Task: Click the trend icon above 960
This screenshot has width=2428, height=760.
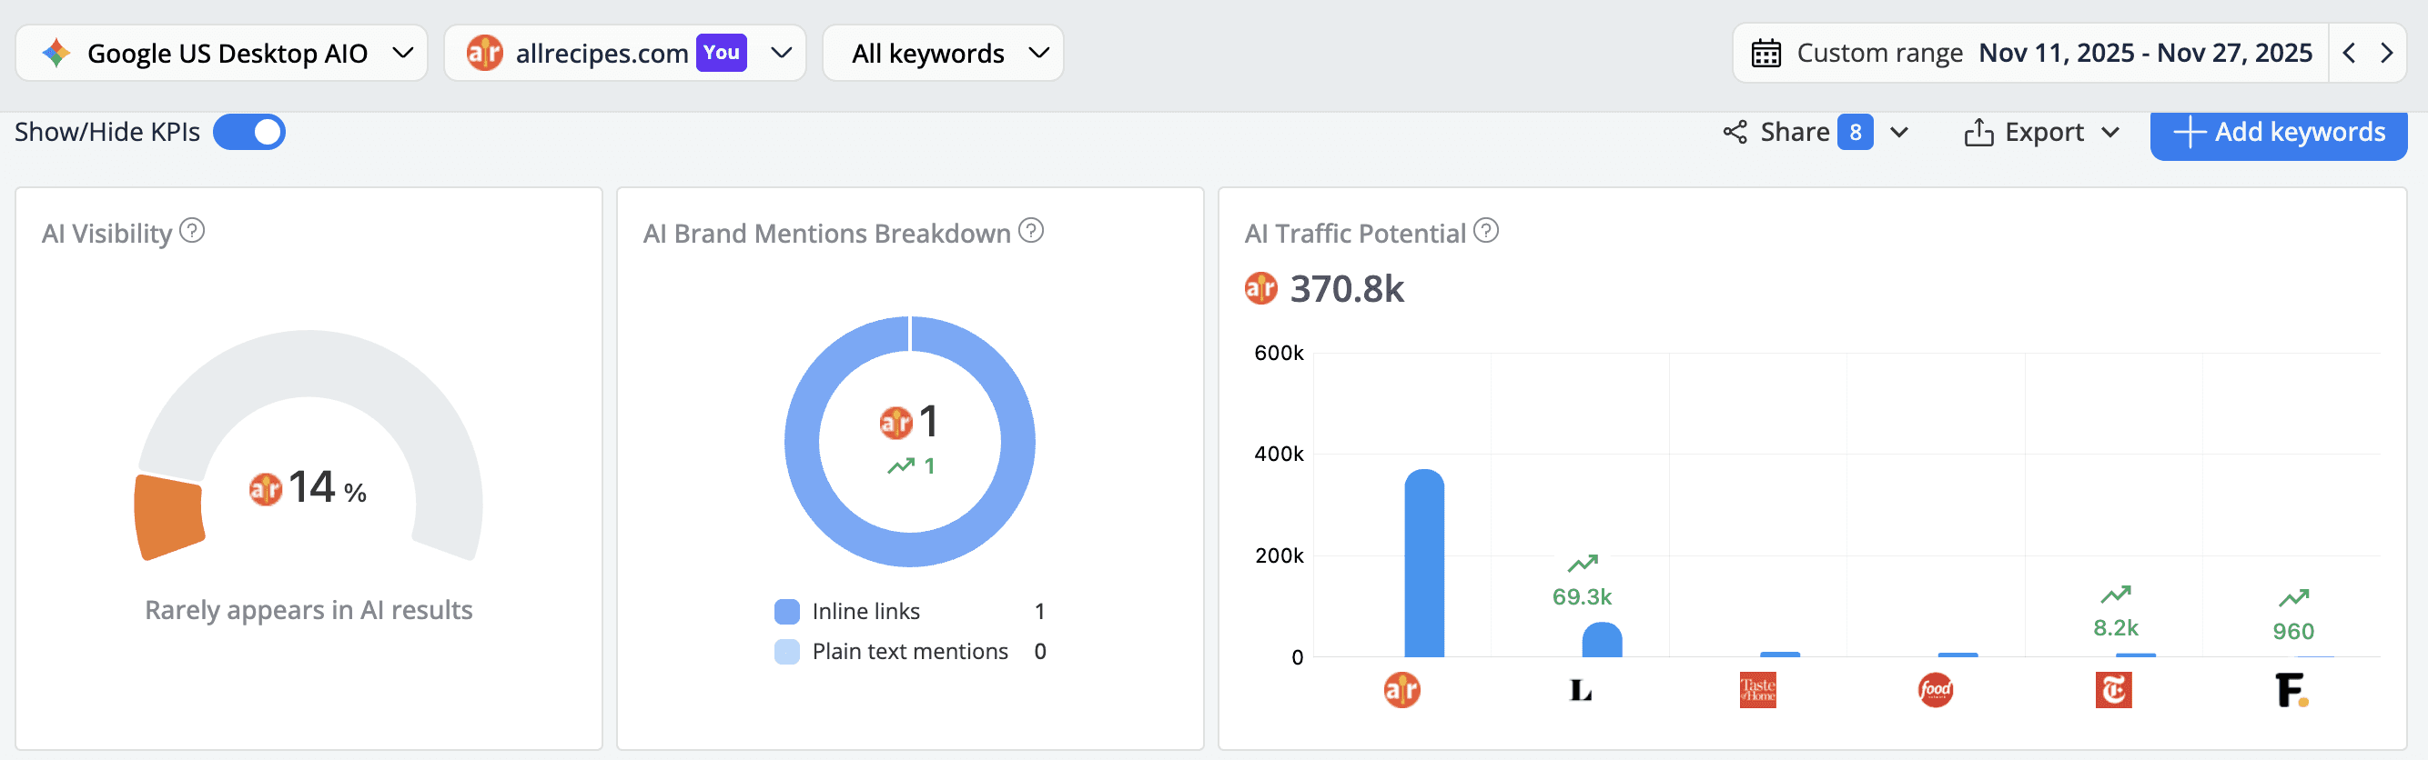Action: coord(2293,598)
